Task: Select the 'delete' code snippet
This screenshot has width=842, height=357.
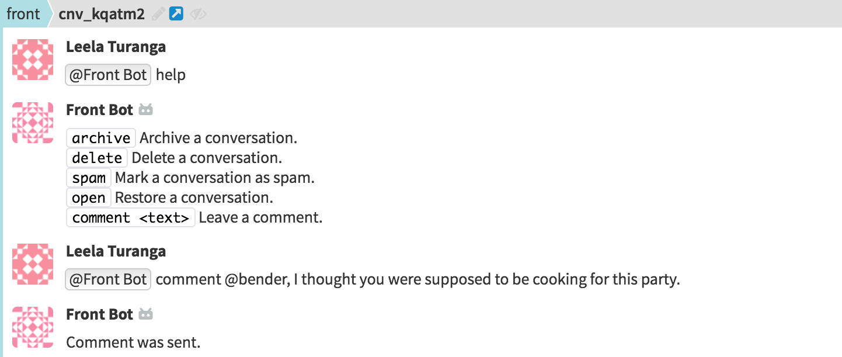Action: (97, 158)
